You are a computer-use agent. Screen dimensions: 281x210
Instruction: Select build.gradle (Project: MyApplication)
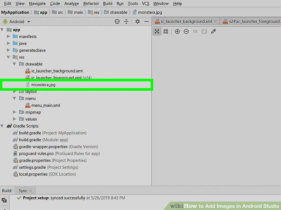pyautogui.click(x=50, y=133)
